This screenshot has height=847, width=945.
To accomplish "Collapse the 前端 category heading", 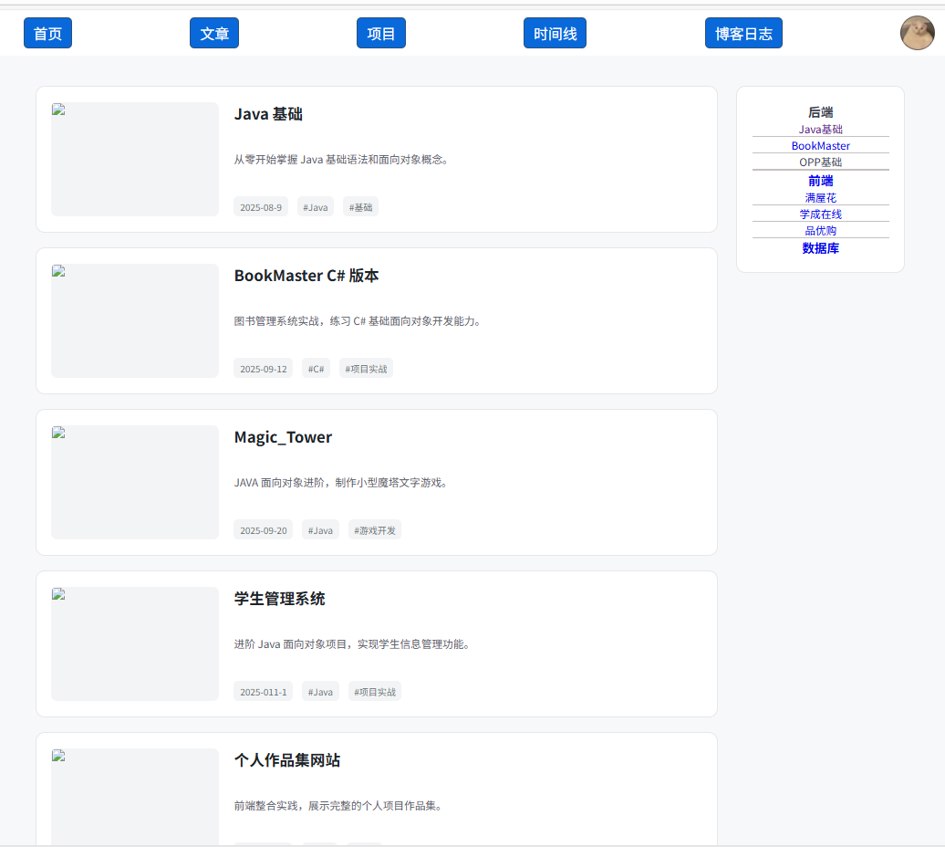I will (820, 181).
